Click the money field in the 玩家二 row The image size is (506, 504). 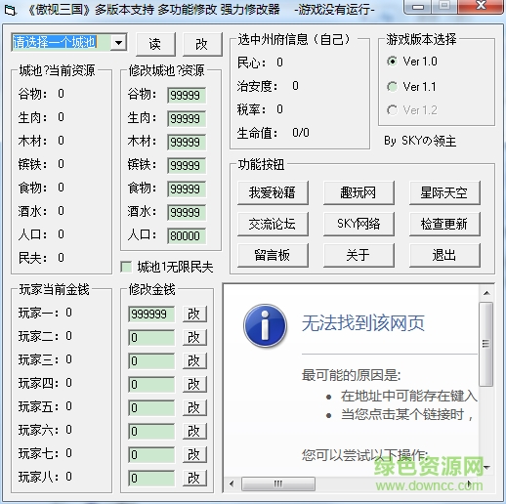click(x=151, y=337)
